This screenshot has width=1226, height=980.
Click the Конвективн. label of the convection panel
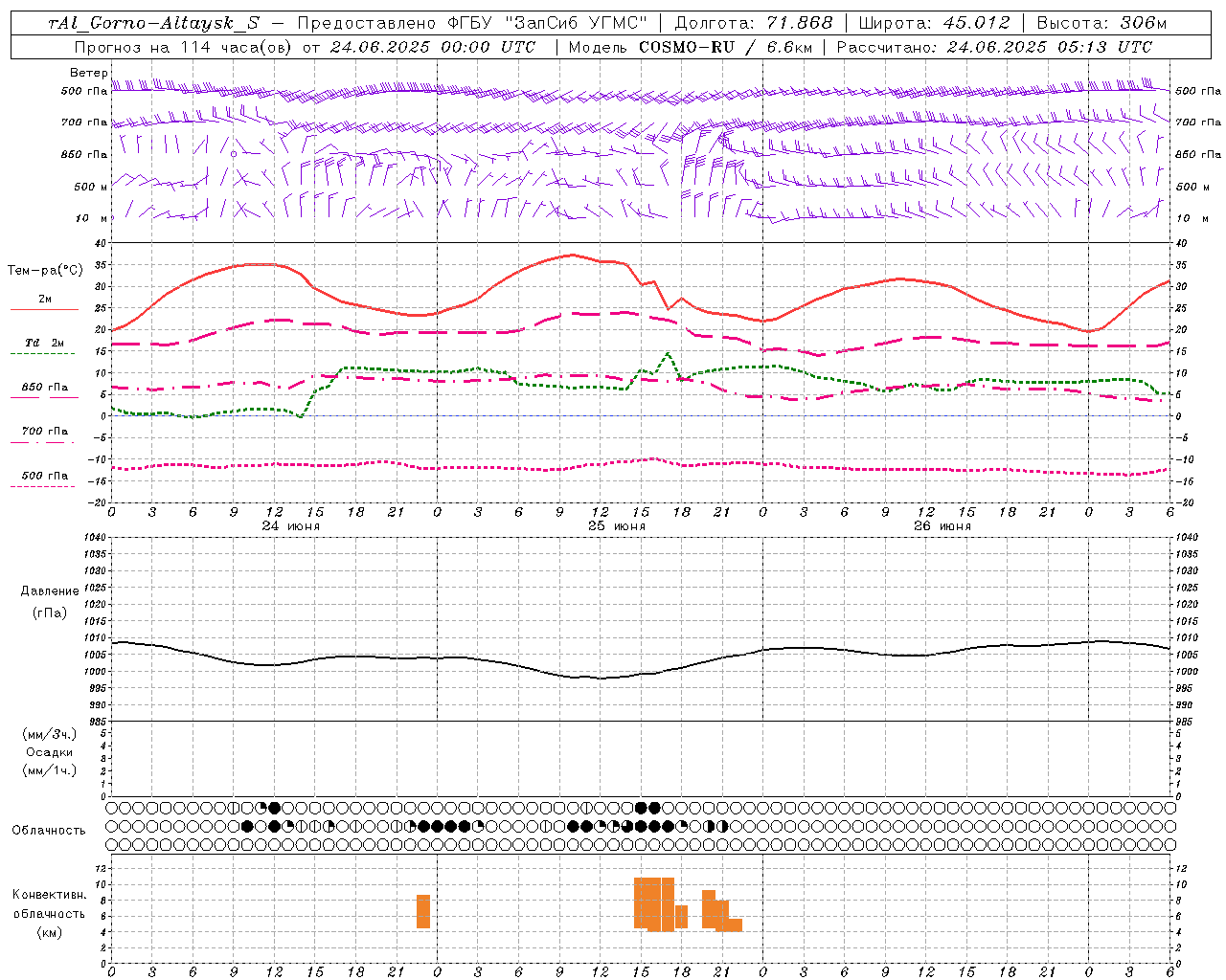(x=49, y=895)
